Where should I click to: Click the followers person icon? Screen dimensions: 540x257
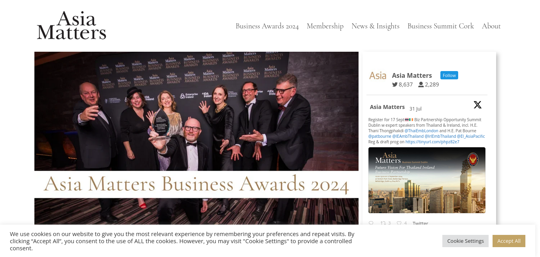pos(421,84)
